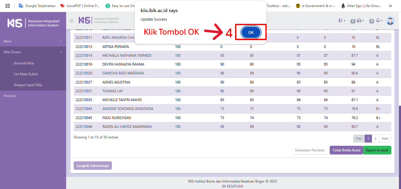Image resolution: width=401 pixels, height=189 pixels.
Task: Expand the Akun sidebar menu
Action: click(x=33, y=41)
